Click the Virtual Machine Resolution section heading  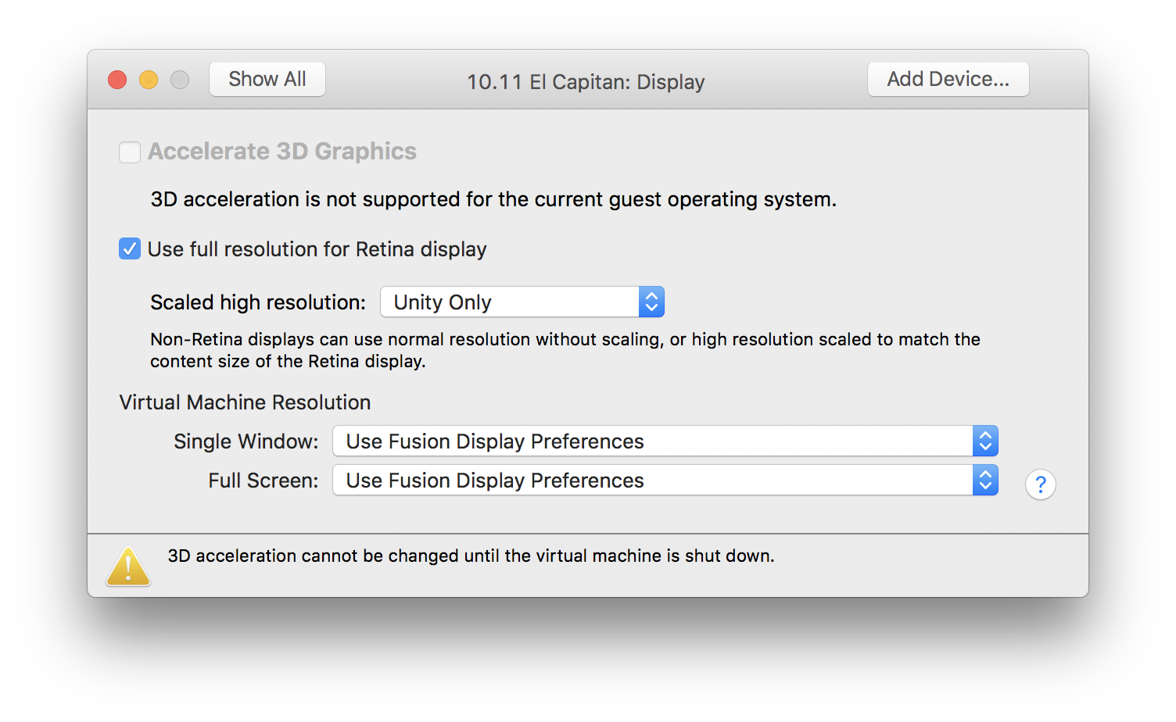pos(244,402)
